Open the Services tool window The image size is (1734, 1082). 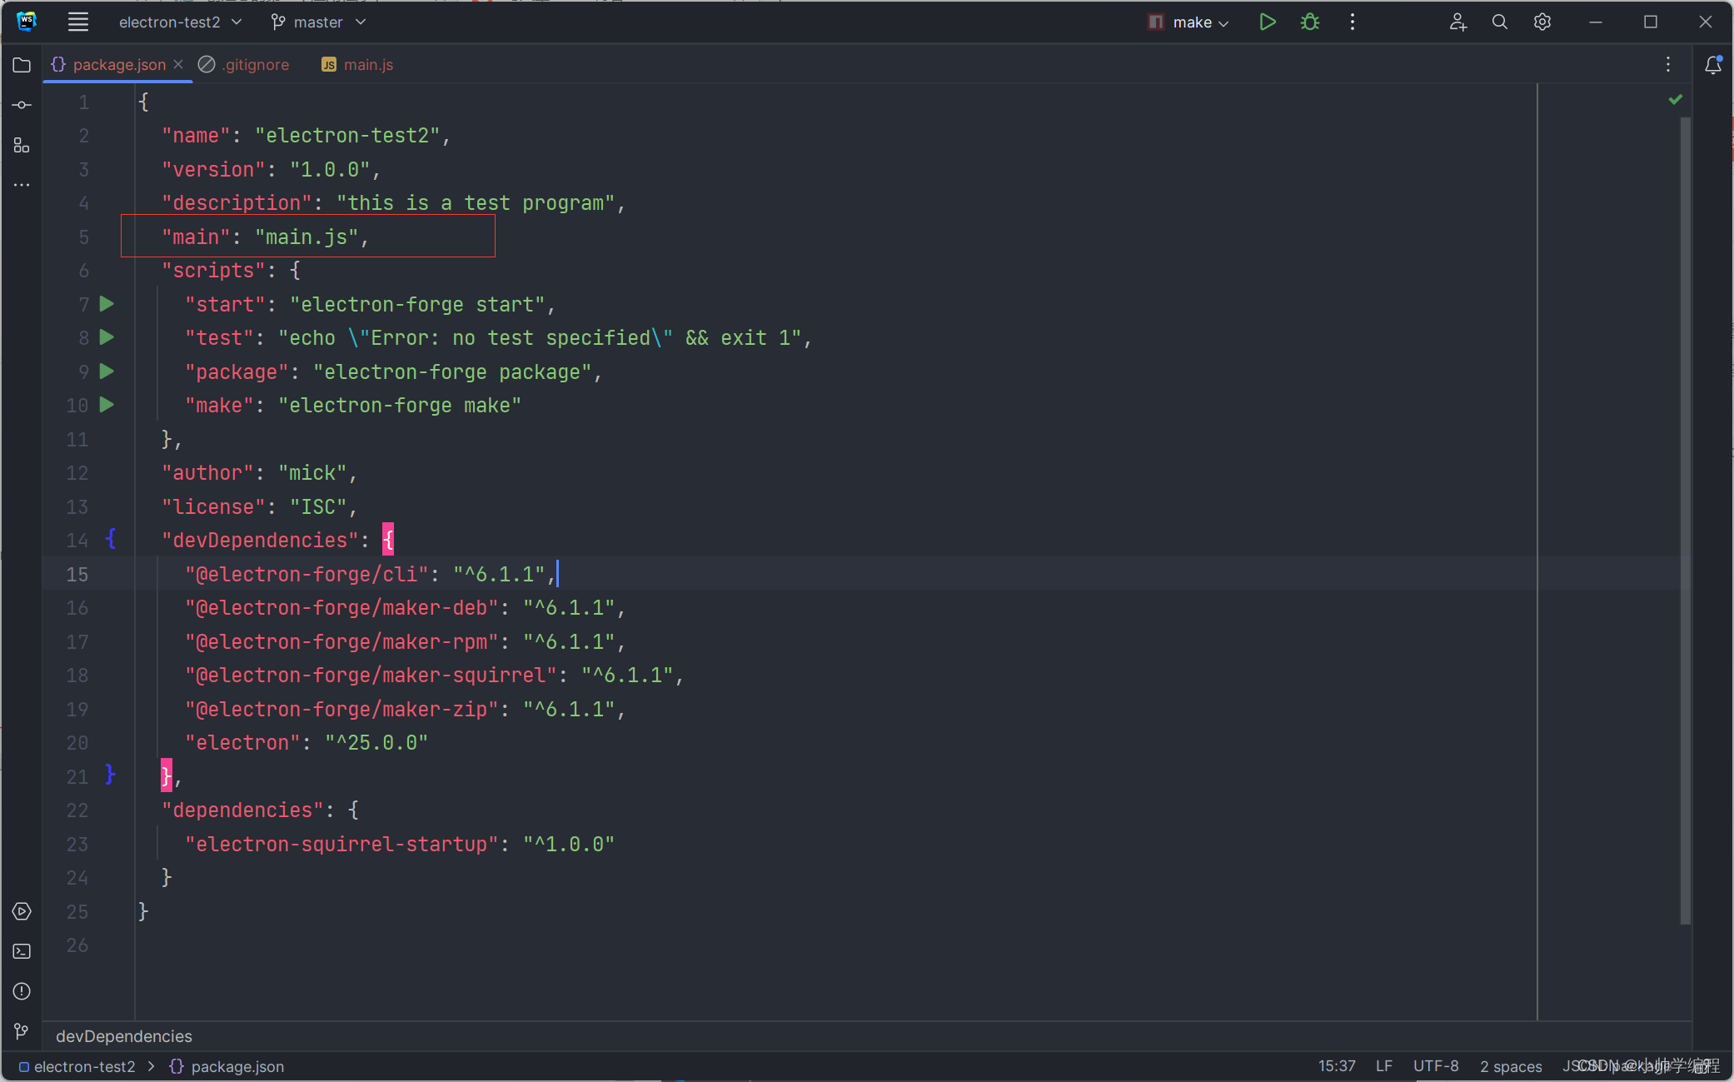pyautogui.click(x=22, y=911)
